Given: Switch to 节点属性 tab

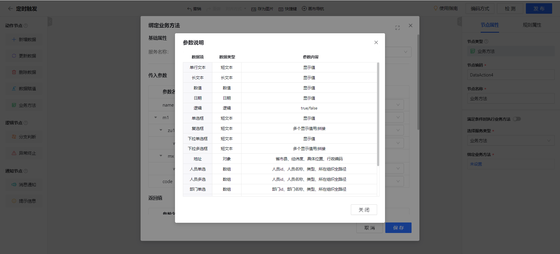Looking at the screenshot, I should pyautogui.click(x=490, y=25).
